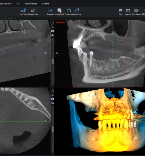Click the Exp. Objects toolbar icon
Image resolution: width=145 pixels, height=156 pixels.
[x=136, y=11]
